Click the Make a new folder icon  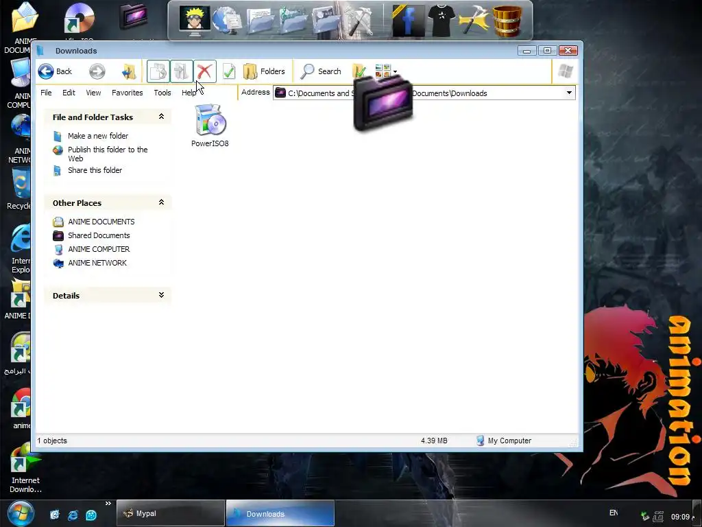coord(58,136)
